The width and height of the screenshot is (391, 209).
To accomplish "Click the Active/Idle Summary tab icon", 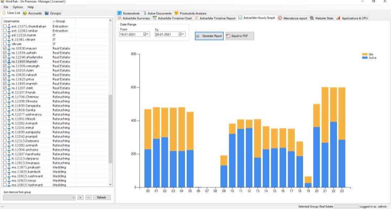I will 119,18.
